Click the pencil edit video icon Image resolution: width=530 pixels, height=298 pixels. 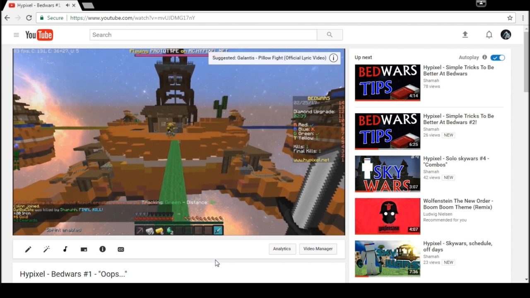[x=28, y=249]
